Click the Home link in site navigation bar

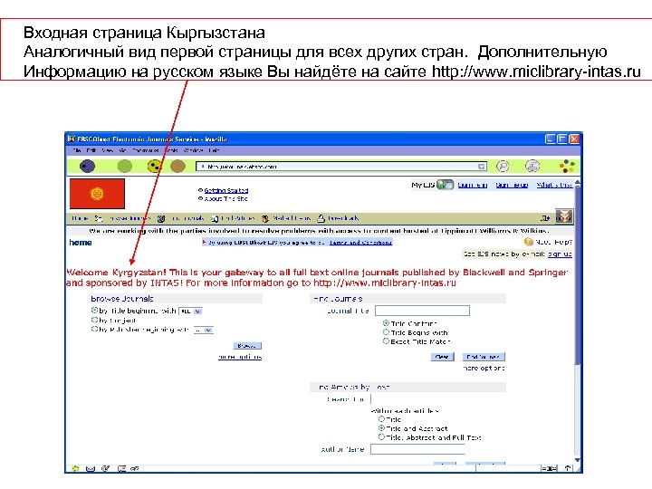(x=80, y=218)
